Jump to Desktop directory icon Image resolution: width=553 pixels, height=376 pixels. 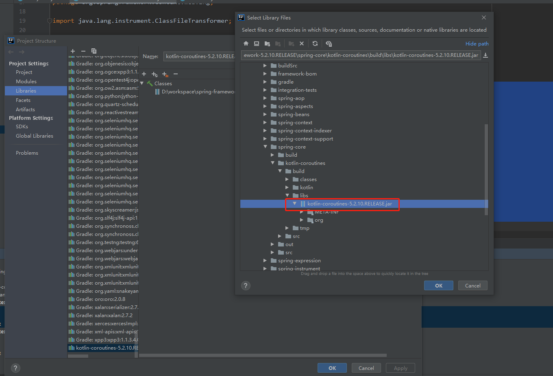pyautogui.click(x=257, y=43)
